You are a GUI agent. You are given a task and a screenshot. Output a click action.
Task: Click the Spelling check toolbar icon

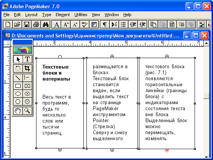click(85, 24)
